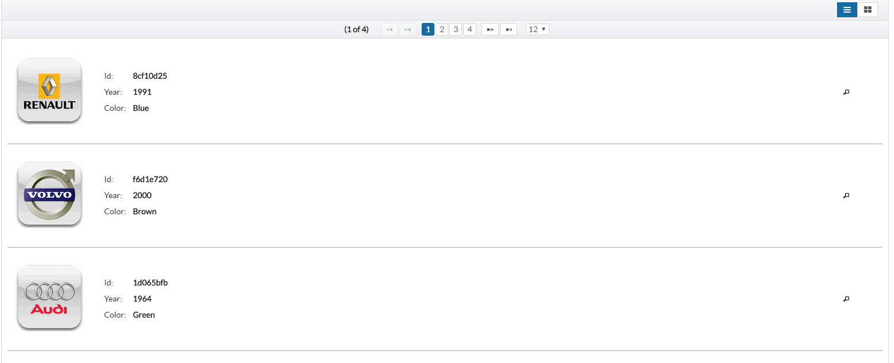Select the year 2000

(x=142, y=195)
